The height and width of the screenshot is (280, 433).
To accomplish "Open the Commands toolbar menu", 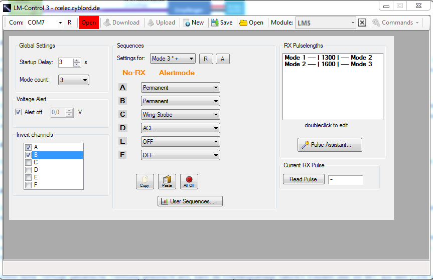I will 395,23.
